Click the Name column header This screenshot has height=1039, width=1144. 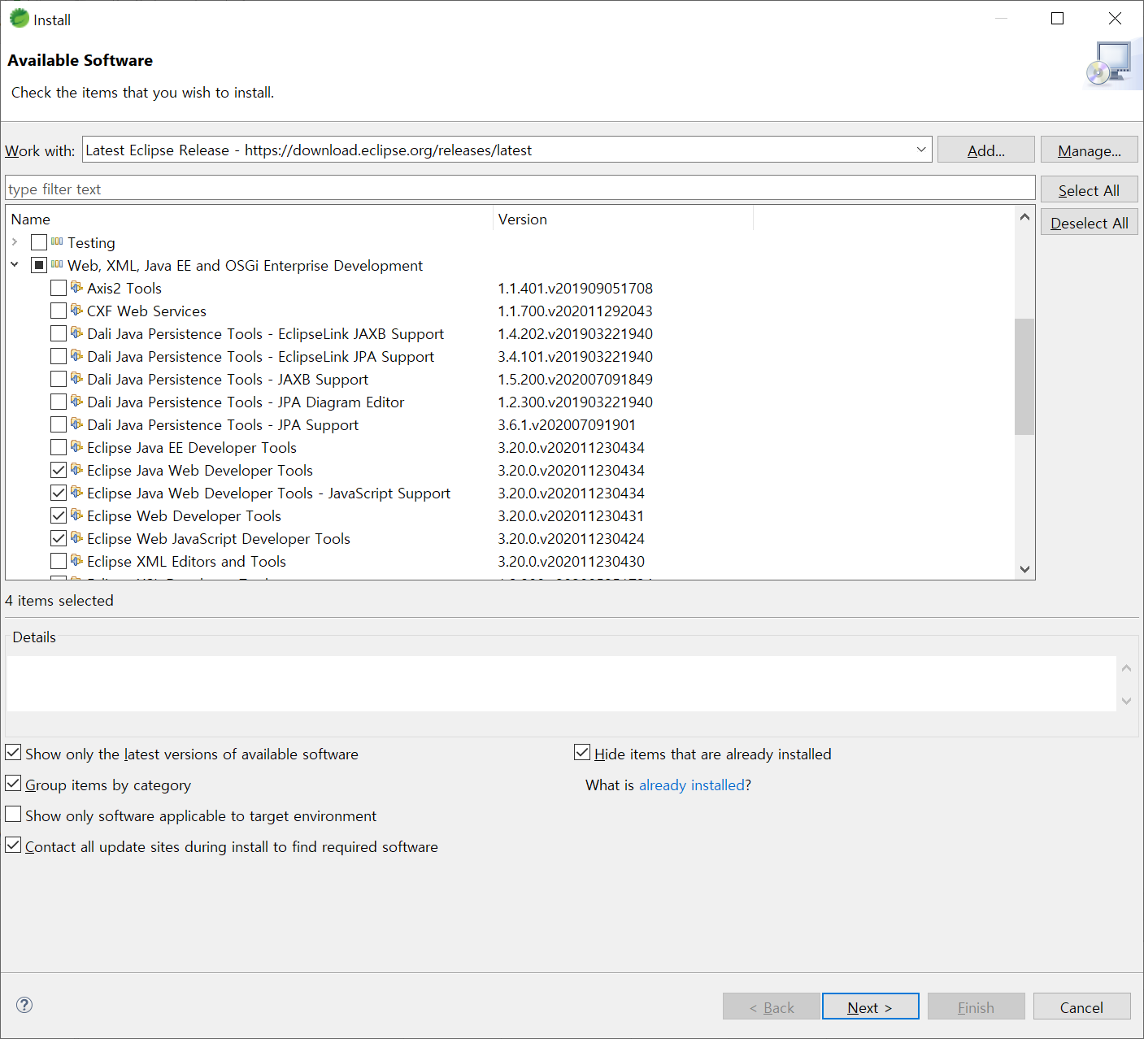[x=249, y=220]
